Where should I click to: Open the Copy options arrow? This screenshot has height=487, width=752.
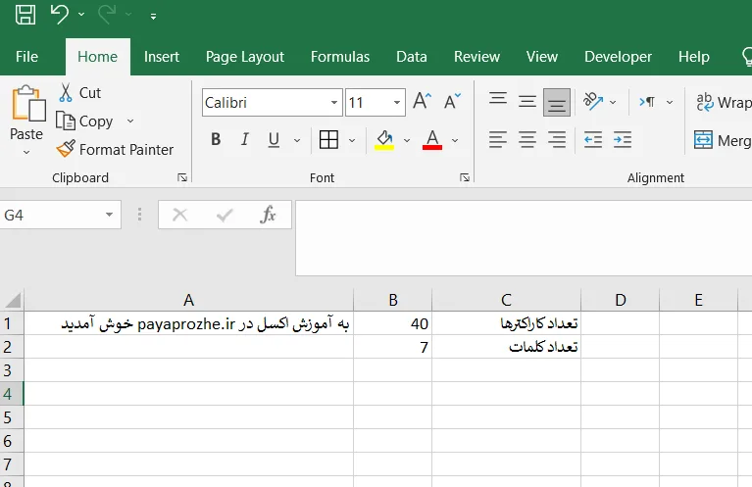pos(130,121)
